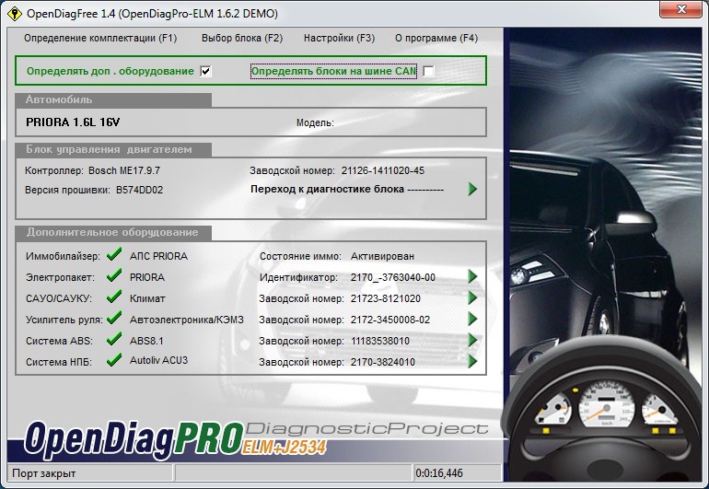Open Система НПБ diagnostics arrow
The width and height of the screenshot is (709, 489).
[472, 361]
